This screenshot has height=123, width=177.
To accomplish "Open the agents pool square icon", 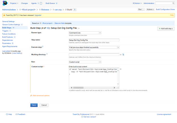I will [x=41, y=3].
